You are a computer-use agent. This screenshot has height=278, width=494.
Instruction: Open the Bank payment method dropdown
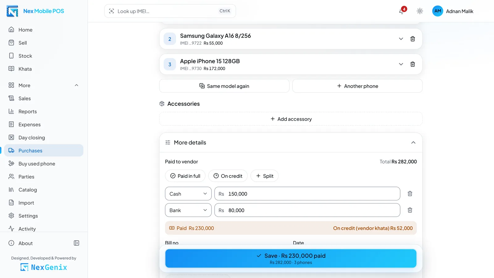pyautogui.click(x=188, y=210)
